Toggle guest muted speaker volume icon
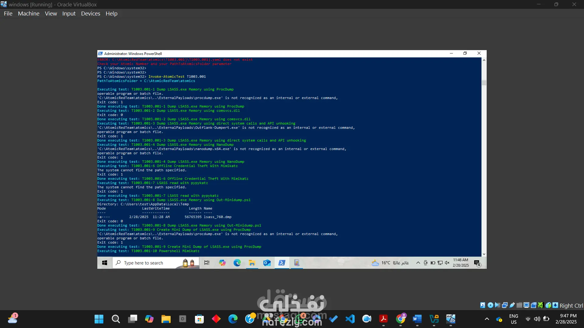 point(447,263)
